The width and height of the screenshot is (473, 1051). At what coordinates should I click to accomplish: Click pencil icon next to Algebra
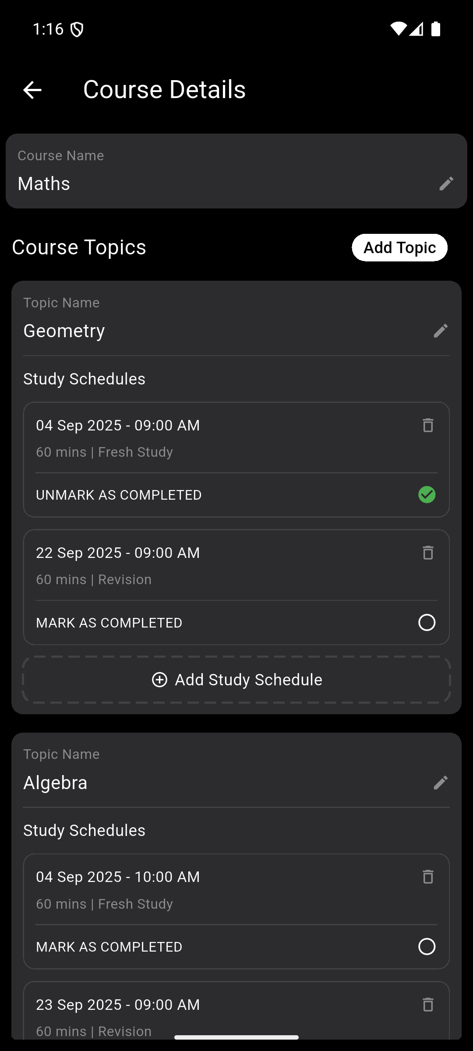441,783
